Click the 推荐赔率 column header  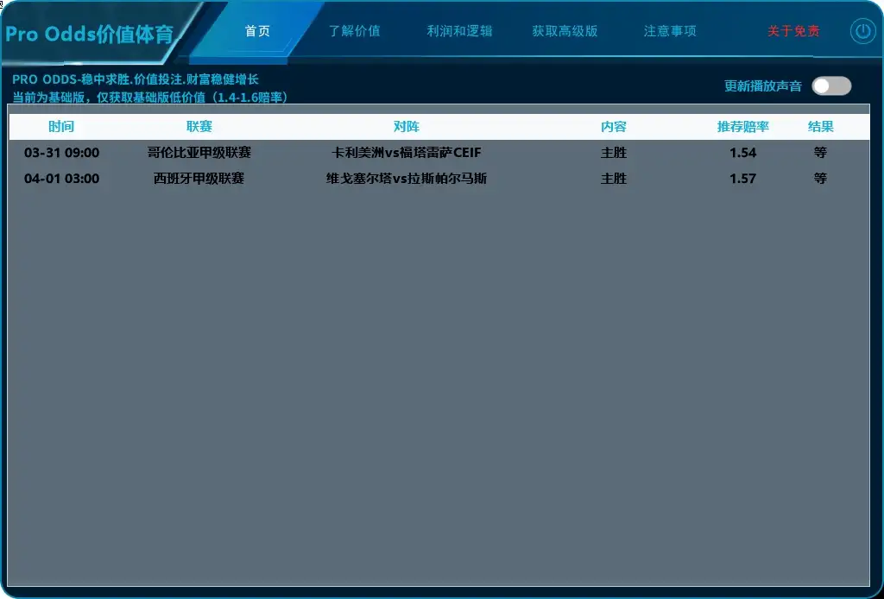tap(743, 126)
